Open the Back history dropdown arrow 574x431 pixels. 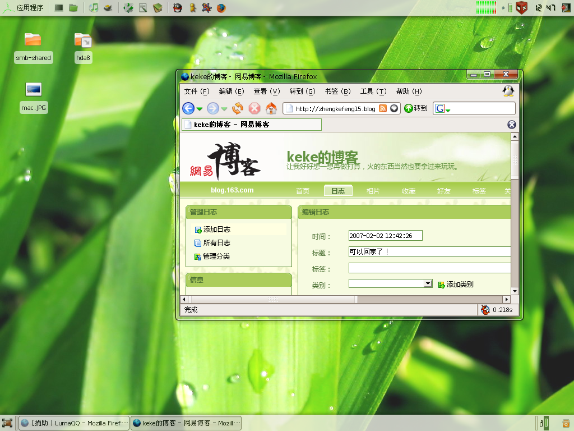[199, 109]
